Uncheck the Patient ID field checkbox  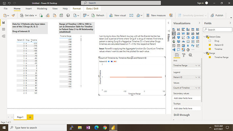210,45
